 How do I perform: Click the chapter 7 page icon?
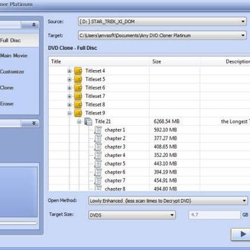pyautogui.click(x=98, y=181)
